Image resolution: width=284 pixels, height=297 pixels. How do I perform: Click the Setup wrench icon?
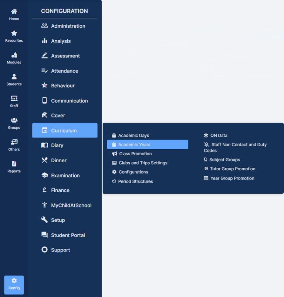pos(44,220)
